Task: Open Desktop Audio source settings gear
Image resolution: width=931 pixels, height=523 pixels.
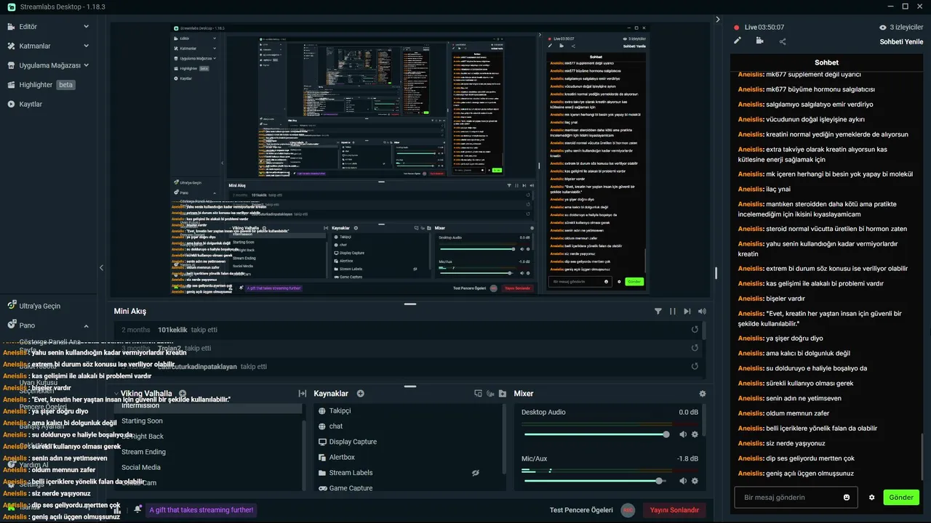Action: (695, 434)
